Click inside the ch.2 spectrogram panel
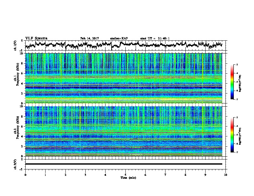This screenshot has height=196, width=254. pos(123,131)
